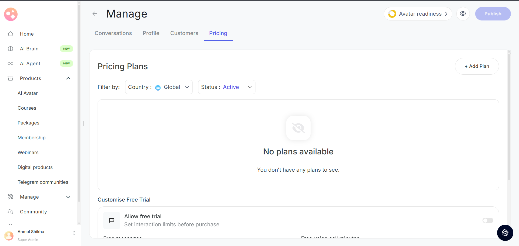Image resolution: width=519 pixels, height=246 pixels.
Task: Click the eye preview button
Action: click(x=463, y=14)
